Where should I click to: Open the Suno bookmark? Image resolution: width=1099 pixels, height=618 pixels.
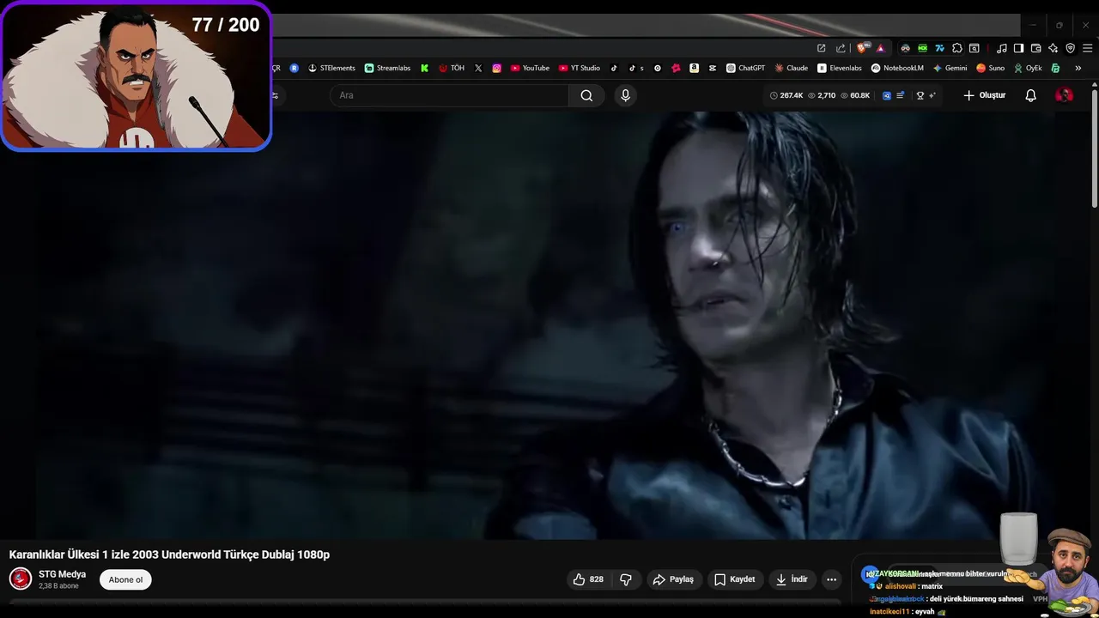pyautogui.click(x=990, y=68)
